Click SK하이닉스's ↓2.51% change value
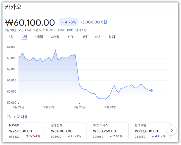This screenshot has height=145, width=181. (116, 136)
